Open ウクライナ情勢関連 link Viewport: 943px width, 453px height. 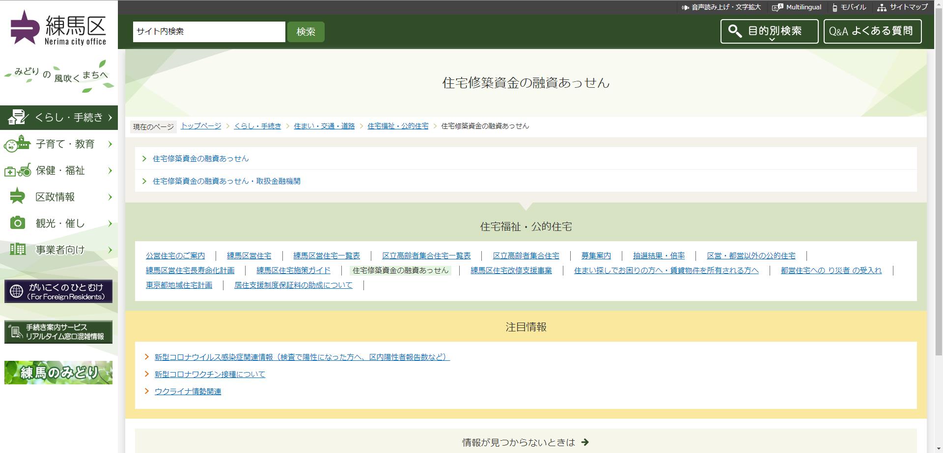188,391
